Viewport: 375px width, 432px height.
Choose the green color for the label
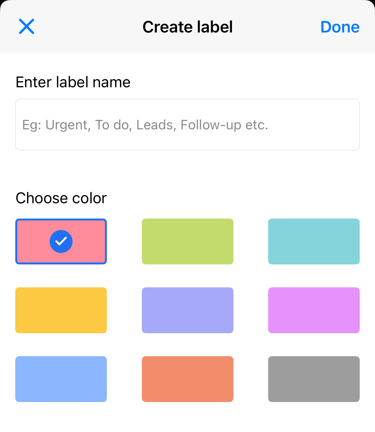(x=187, y=241)
